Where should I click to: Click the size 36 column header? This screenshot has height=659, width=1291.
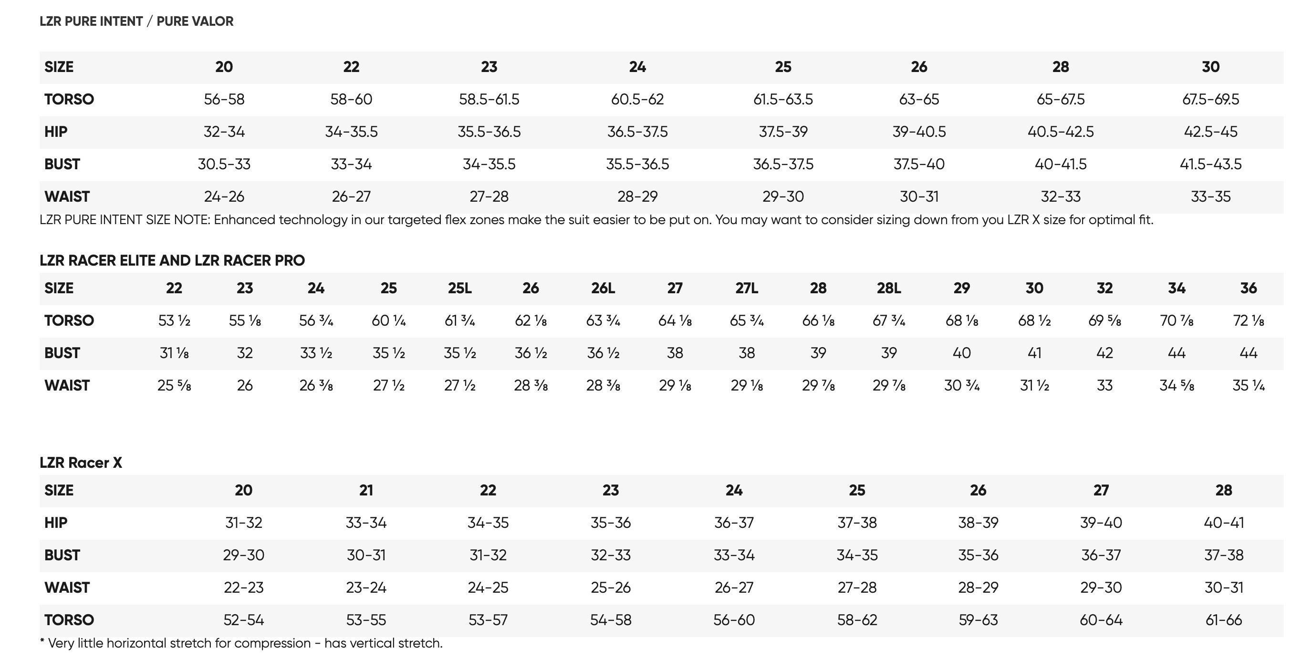1248,288
